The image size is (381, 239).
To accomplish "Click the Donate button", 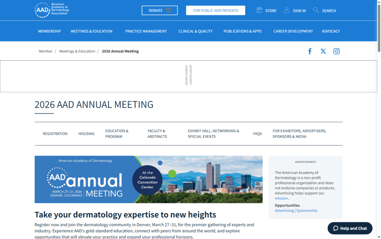I will click(x=160, y=10).
